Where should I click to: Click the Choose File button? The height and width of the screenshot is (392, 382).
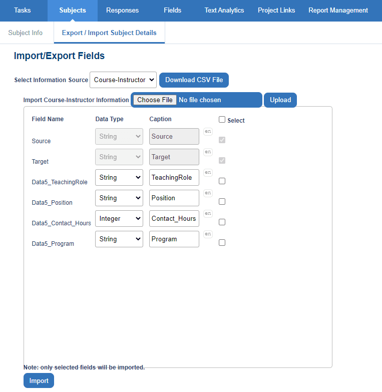[155, 100]
